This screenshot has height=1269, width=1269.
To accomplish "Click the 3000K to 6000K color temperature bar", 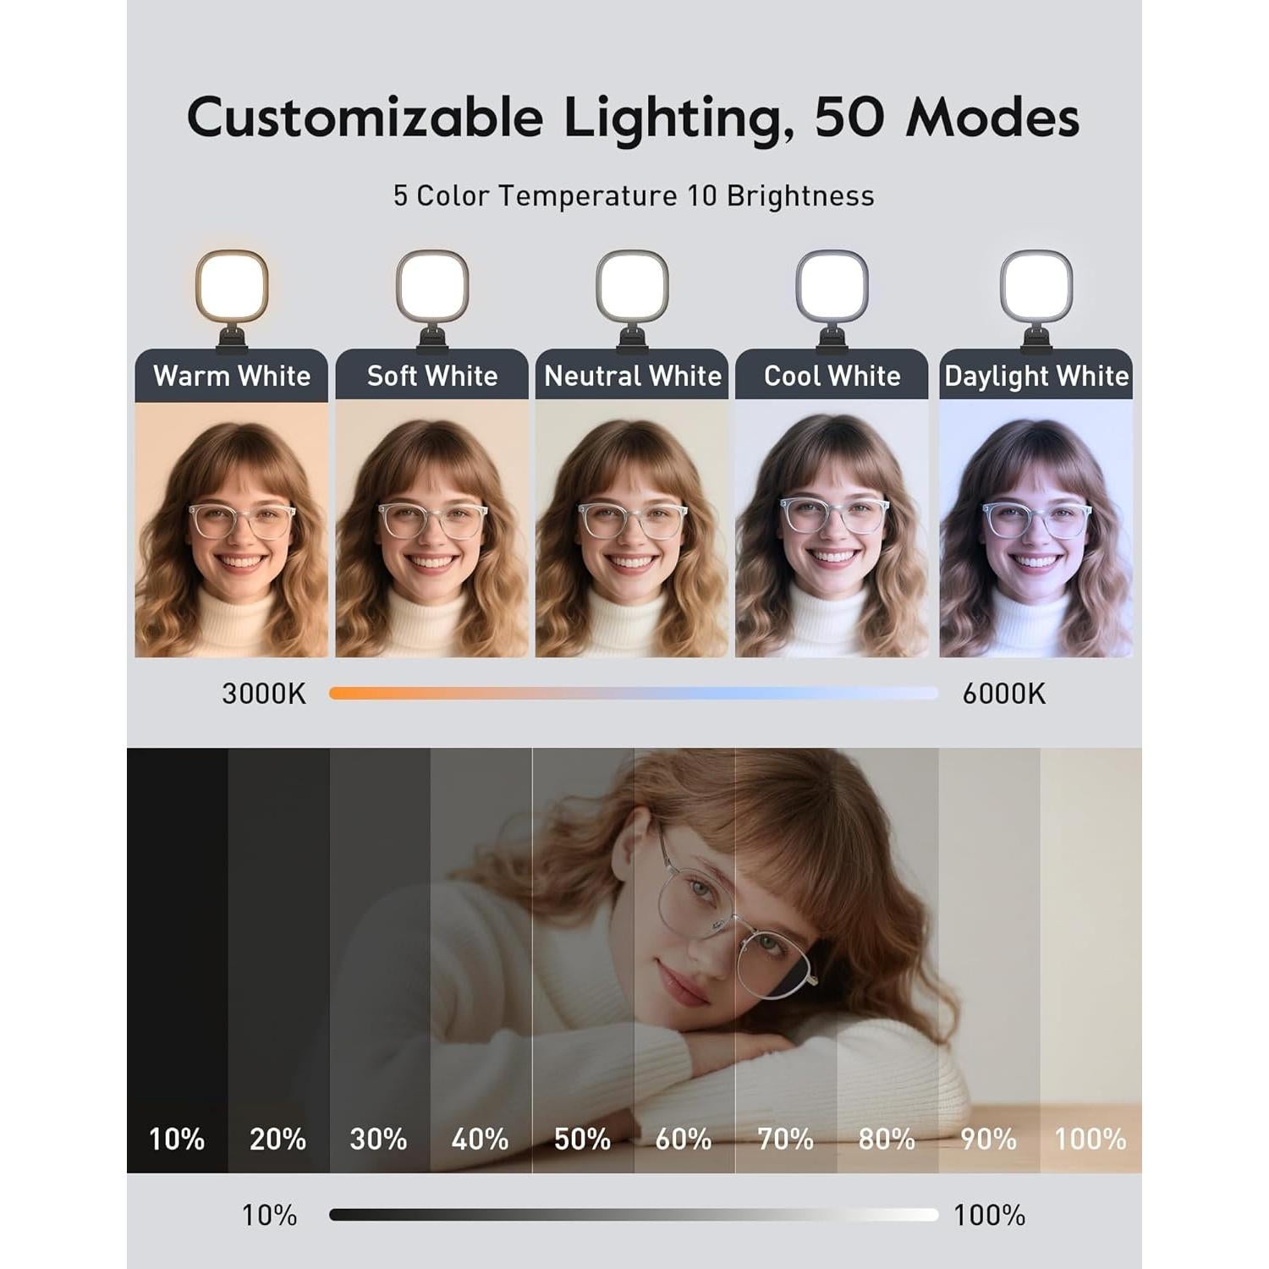I will point(634,694).
